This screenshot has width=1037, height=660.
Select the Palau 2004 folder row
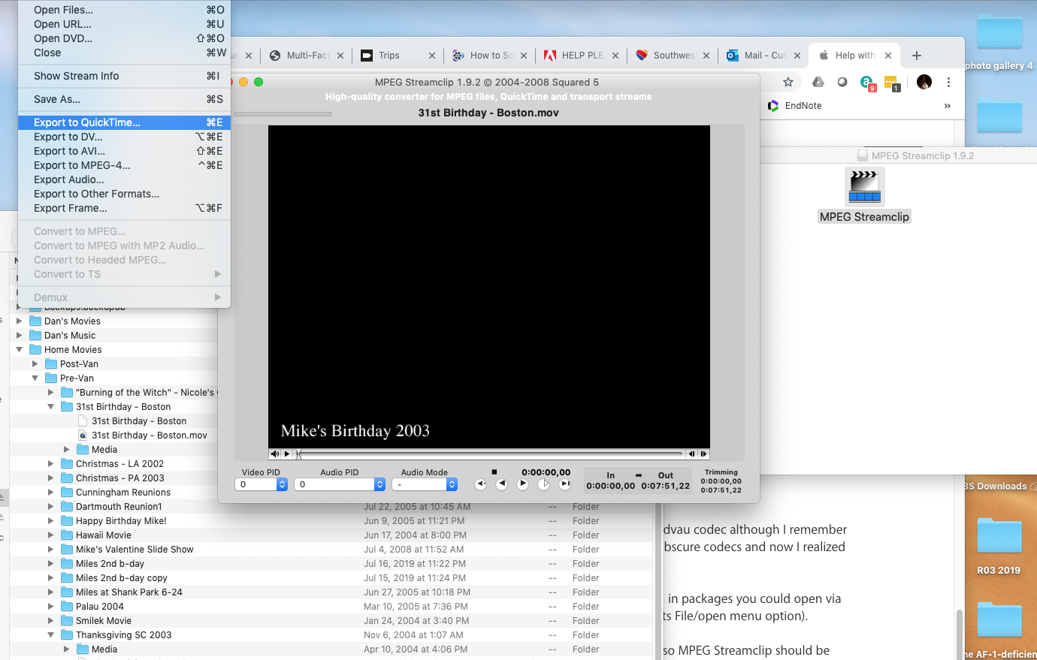331,607
